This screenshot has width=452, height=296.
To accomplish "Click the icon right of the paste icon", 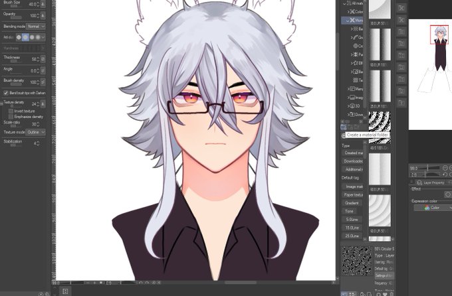I will tap(369, 294).
